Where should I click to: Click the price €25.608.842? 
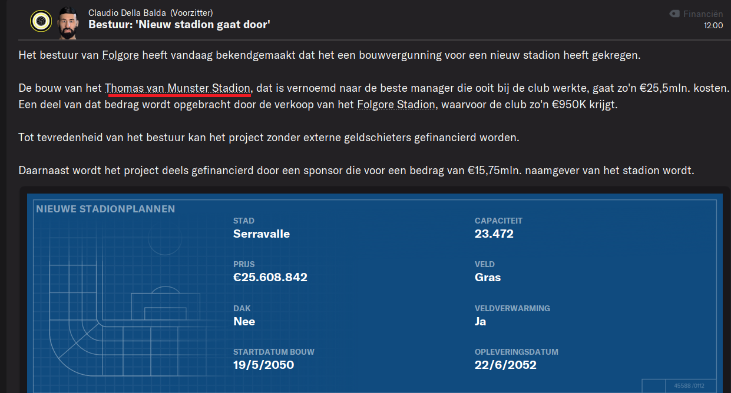270,277
